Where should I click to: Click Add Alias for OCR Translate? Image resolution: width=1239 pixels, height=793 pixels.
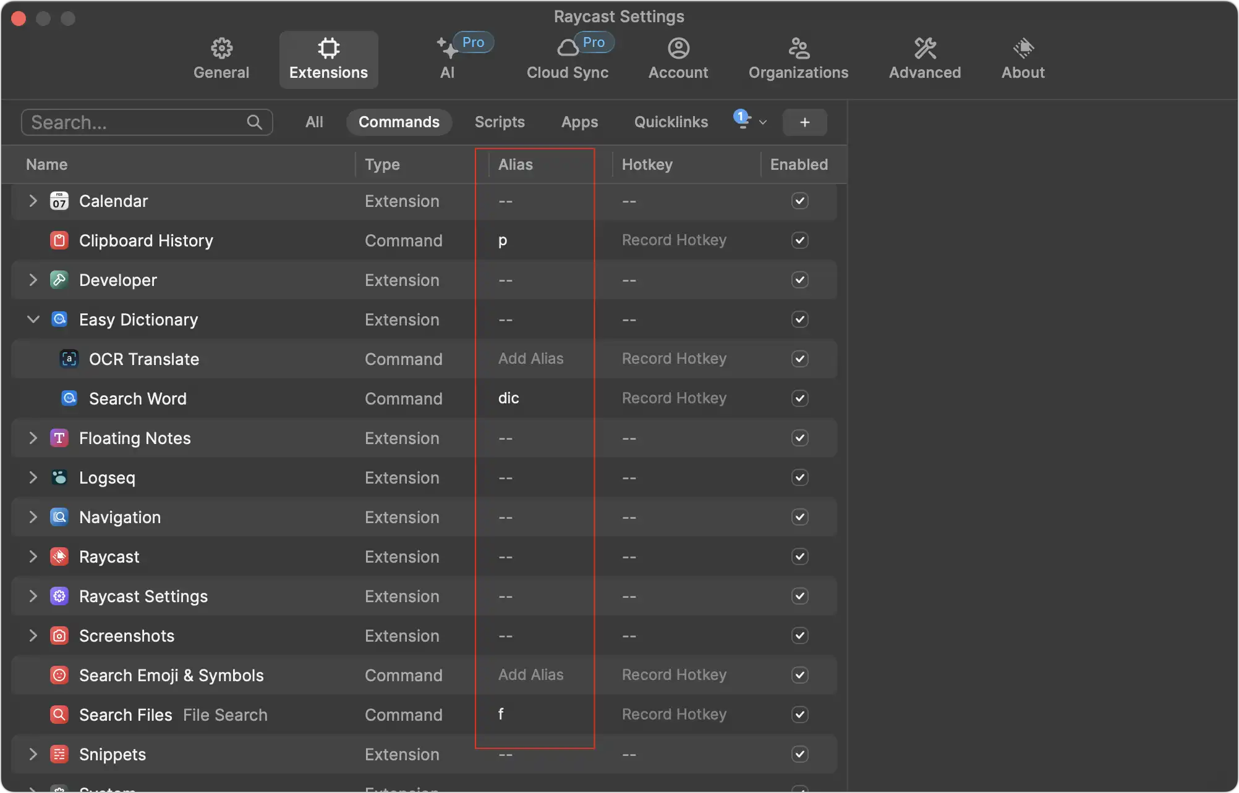(530, 359)
